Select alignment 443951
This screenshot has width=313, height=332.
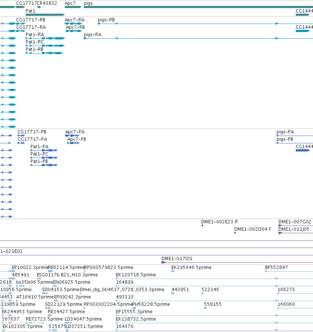173,293
